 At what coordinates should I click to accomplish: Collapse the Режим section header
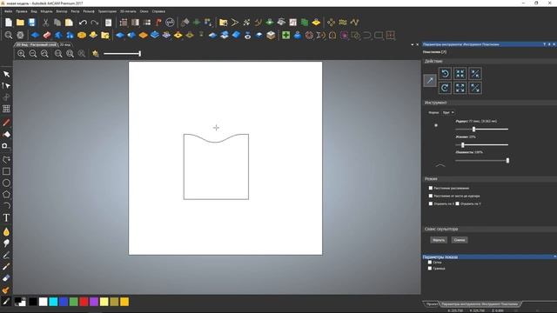pos(489,179)
